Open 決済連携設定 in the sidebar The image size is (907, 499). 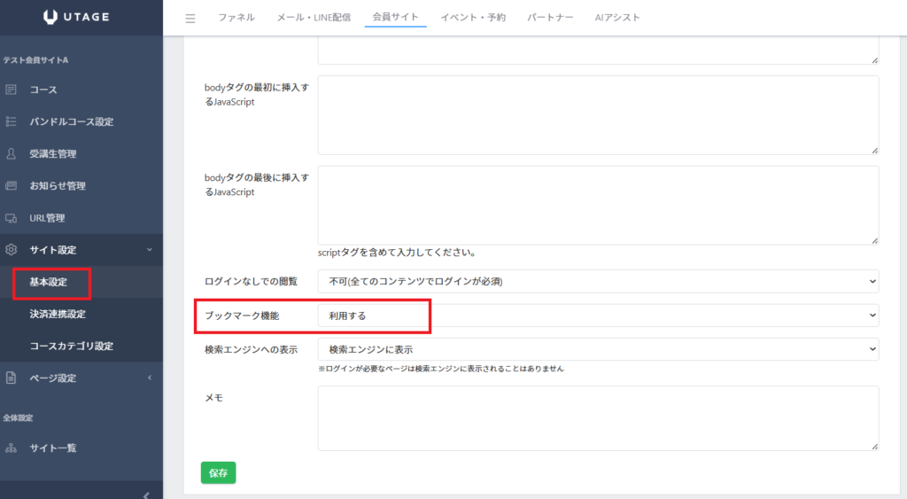[58, 314]
